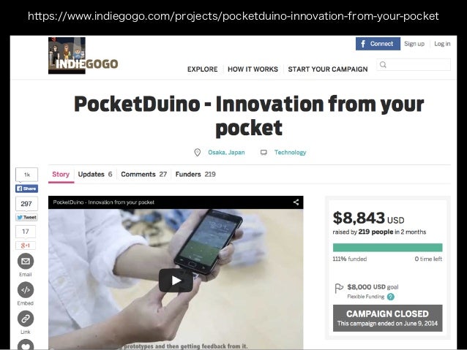Viewport: 467px width, 350px height.
Task: Copy campaign Link icon
Action: click(x=26, y=319)
